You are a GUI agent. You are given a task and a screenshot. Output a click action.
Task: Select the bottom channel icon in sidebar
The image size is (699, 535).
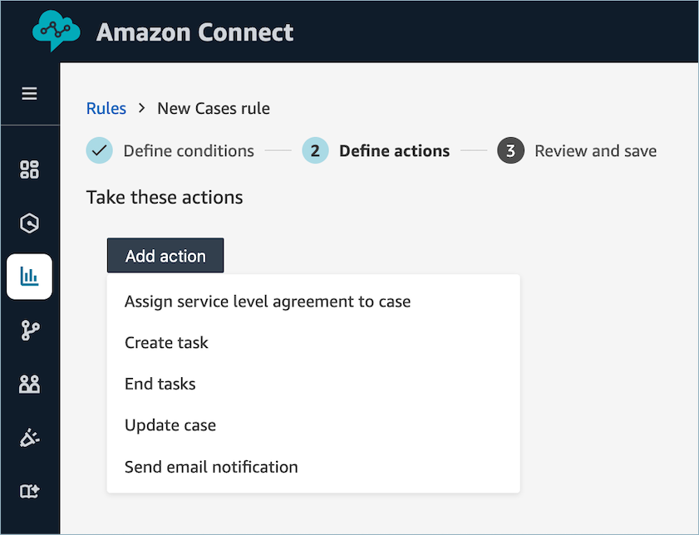coord(30,491)
